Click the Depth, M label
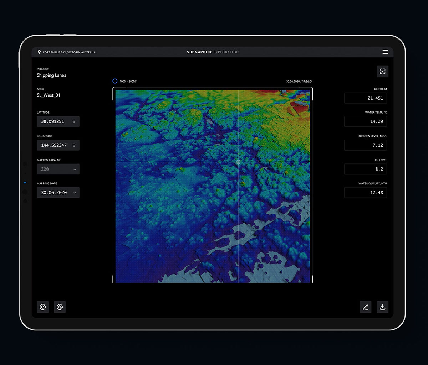This screenshot has width=428, height=365. click(x=381, y=89)
